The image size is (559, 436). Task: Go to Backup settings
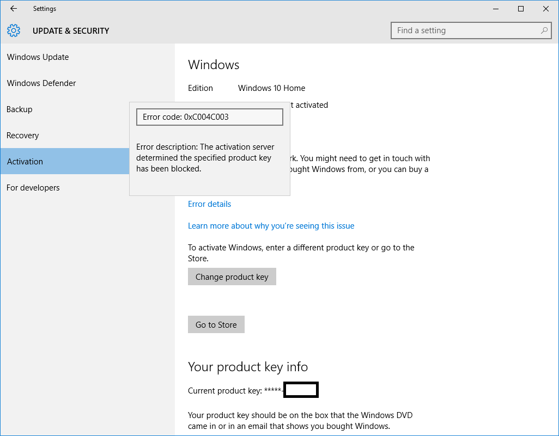click(20, 109)
